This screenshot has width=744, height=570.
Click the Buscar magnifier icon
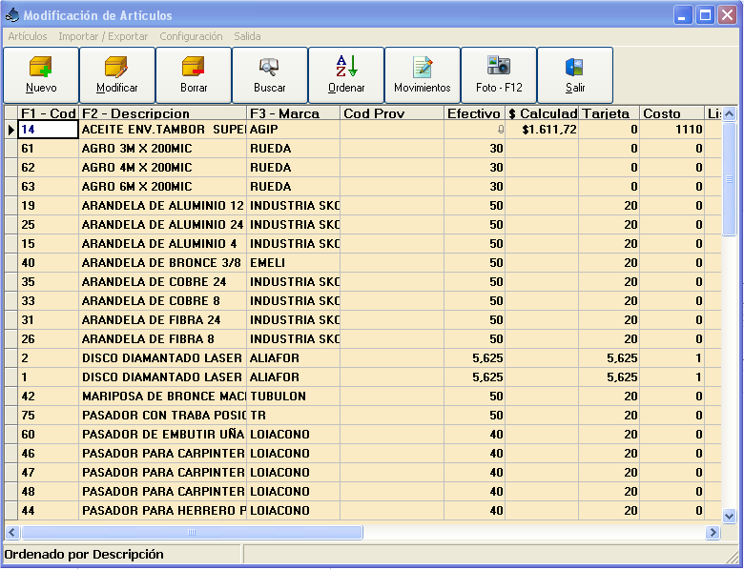[269, 67]
